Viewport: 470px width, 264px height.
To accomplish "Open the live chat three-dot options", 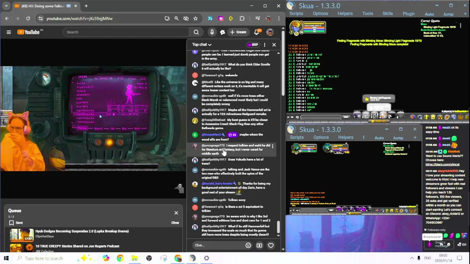I will [x=264, y=45].
